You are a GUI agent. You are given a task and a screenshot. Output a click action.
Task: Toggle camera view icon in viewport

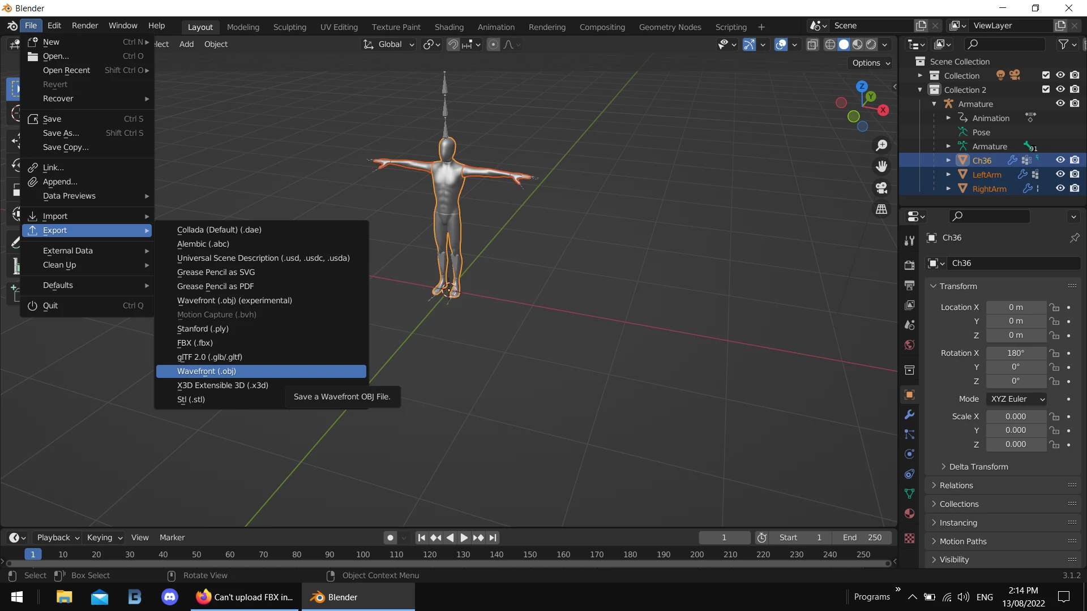(881, 188)
